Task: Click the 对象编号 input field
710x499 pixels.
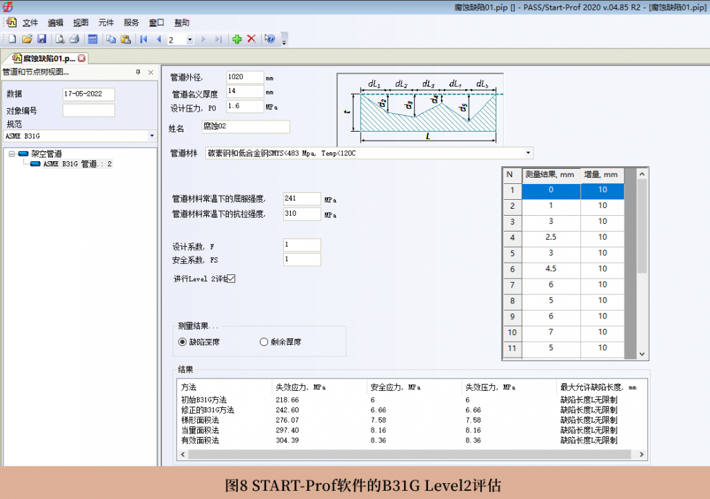Action: [x=89, y=110]
